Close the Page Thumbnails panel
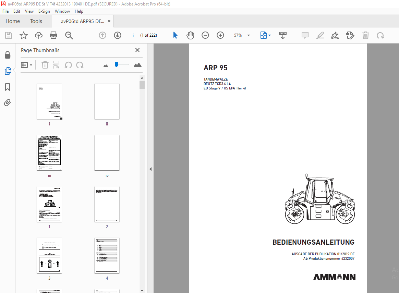Image resolution: width=399 pixels, height=293 pixels. point(137,50)
